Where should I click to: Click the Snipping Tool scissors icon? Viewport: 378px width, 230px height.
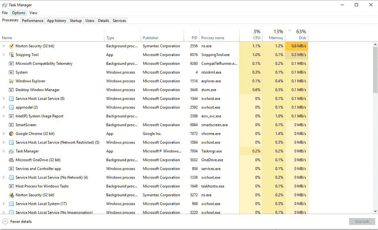[11, 55]
